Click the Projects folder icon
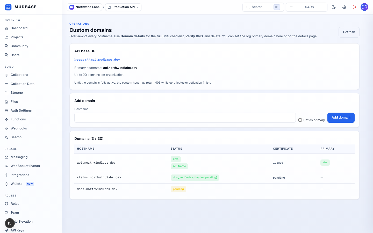Screen dimensions: 373x233 (6, 37)
